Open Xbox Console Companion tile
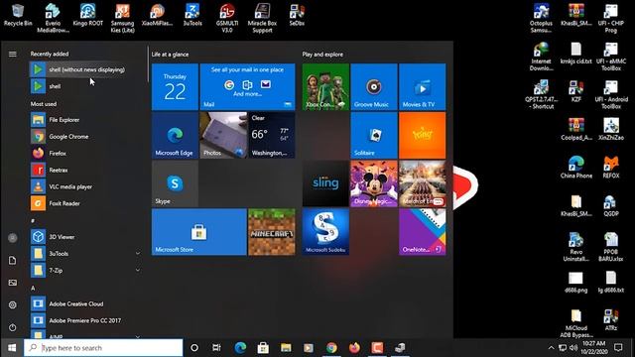 click(325, 86)
